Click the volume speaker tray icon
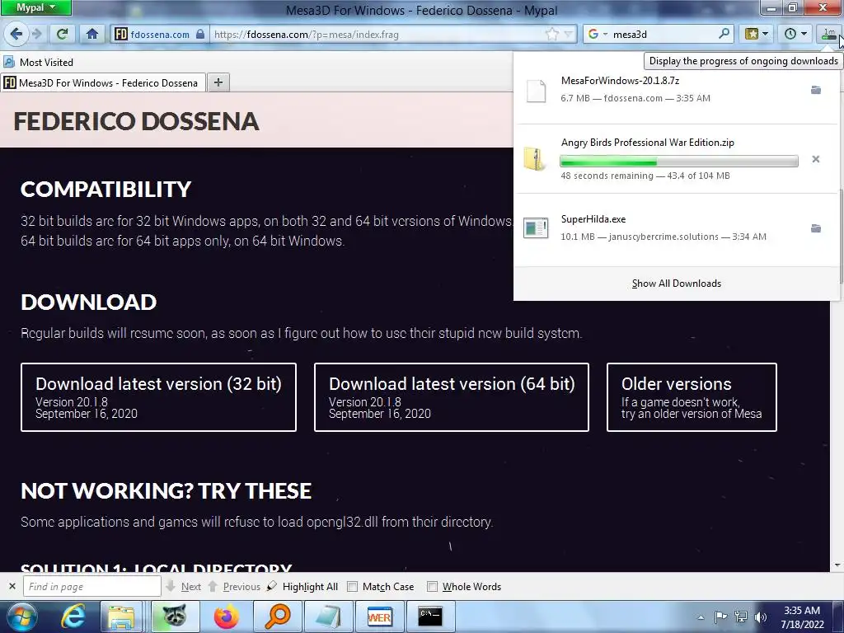Viewport: 844px width, 633px height. click(760, 617)
